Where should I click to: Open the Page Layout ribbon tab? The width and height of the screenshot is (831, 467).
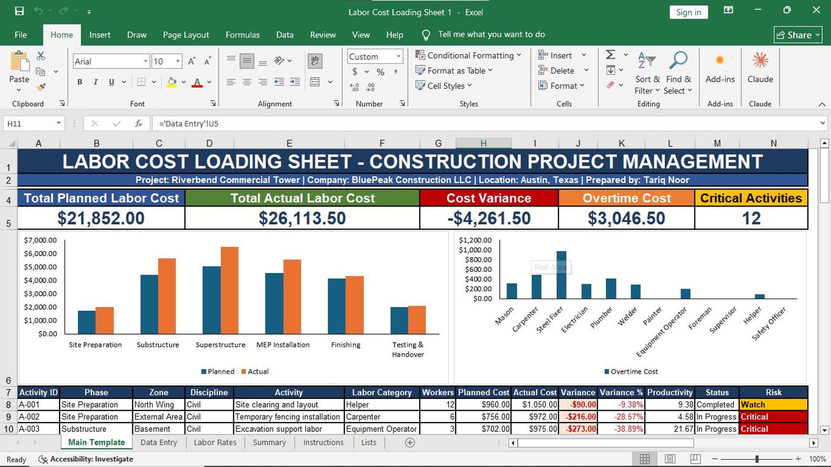[186, 35]
